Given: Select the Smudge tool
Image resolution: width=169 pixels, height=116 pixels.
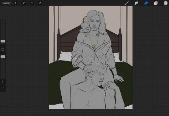Looking at the screenshot, I should [x=136, y=3].
